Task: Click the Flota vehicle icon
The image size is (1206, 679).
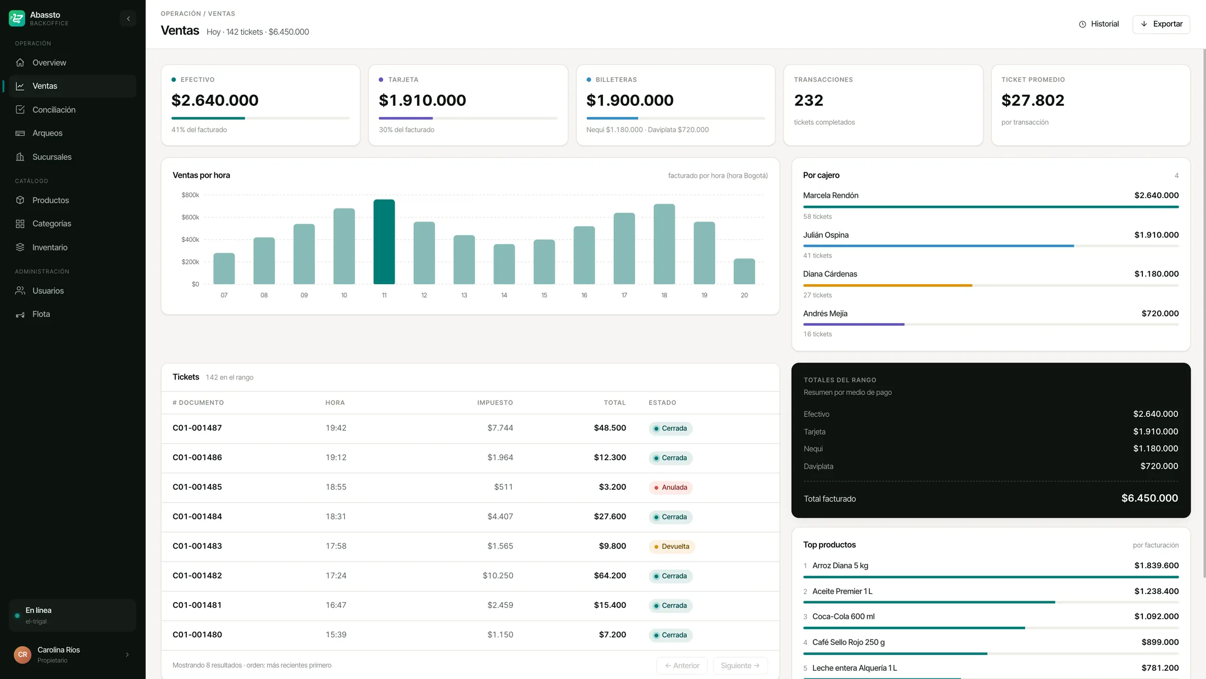Action: point(20,314)
